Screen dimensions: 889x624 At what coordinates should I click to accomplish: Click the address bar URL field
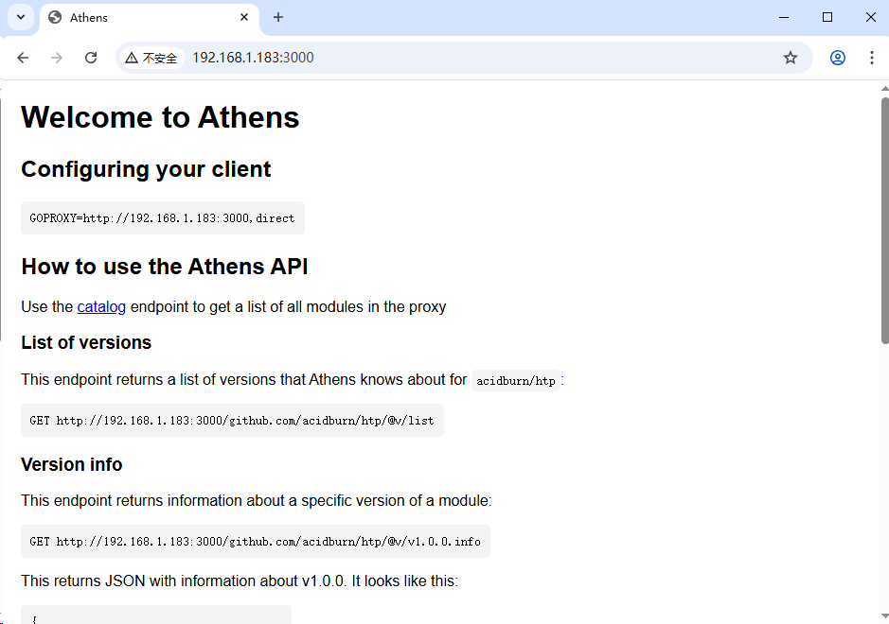[473, 58]
